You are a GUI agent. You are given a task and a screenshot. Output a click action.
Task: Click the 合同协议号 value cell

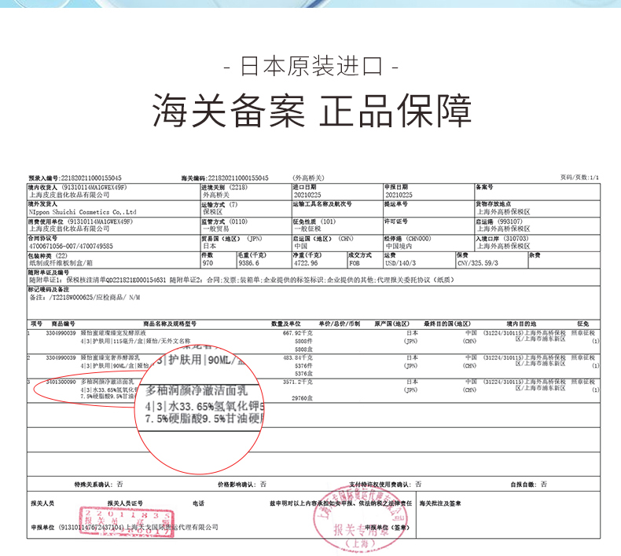pos(114,243)
